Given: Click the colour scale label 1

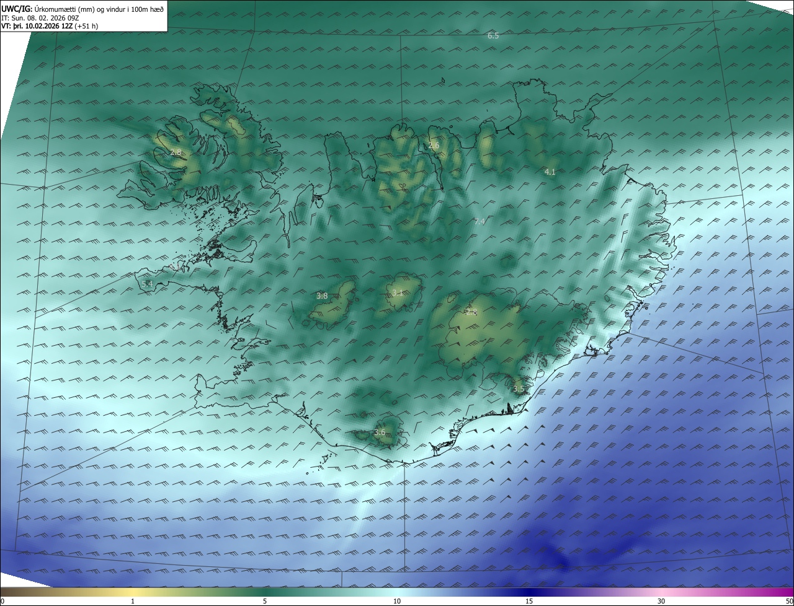Looking at the screenshot, I should (133, 601).
